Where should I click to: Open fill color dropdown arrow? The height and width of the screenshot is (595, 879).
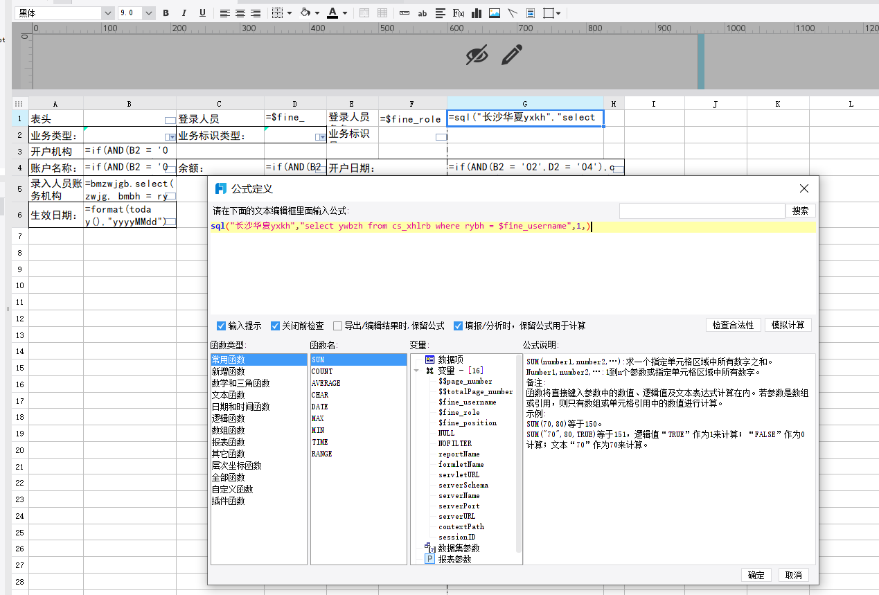317,13
